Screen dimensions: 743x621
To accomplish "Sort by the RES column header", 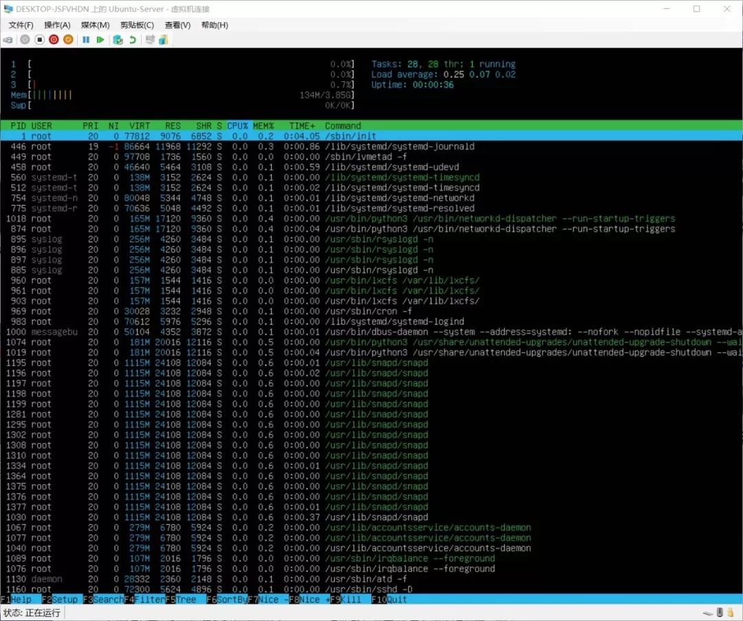I will 173,126.
